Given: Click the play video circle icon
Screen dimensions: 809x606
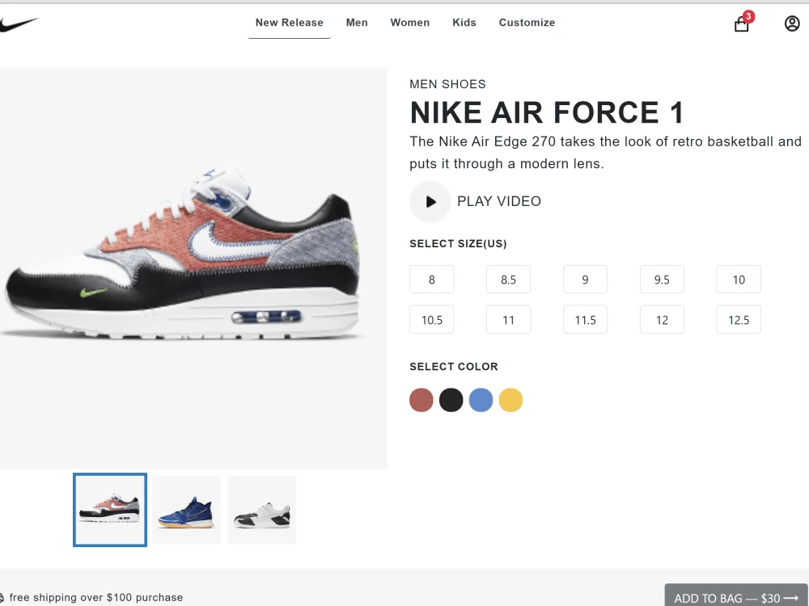Looking at the screenshot, I should pos(430,201).
